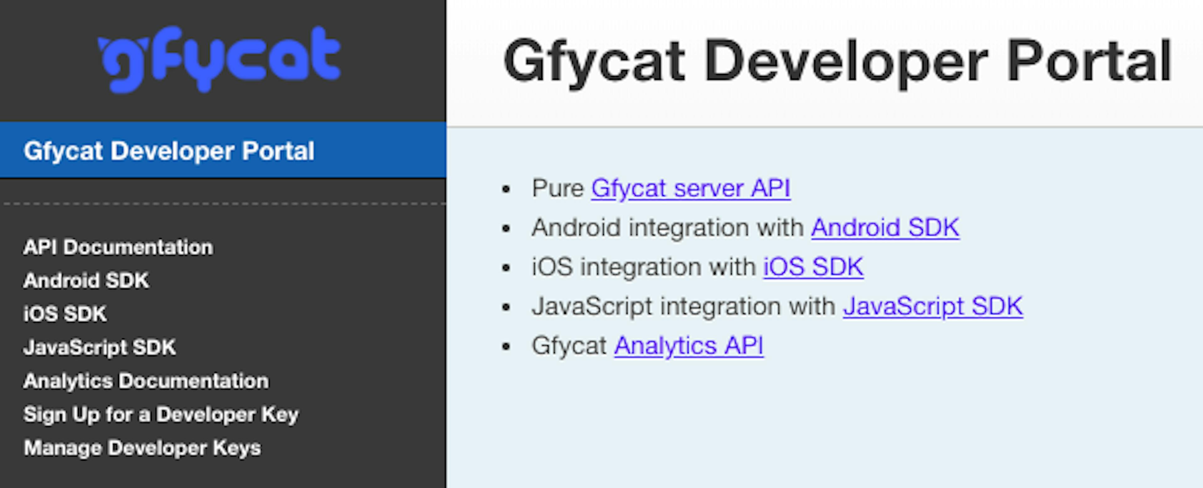The height and width of the screenshot is (488, 1203).
Task: Click the Gfycat logo
Action: tap(220, 61)
